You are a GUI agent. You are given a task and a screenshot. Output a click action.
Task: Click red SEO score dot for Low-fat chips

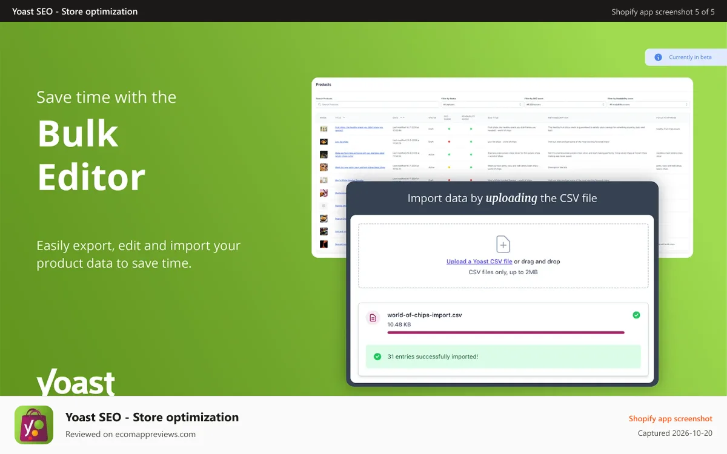[x=449, y=142]
